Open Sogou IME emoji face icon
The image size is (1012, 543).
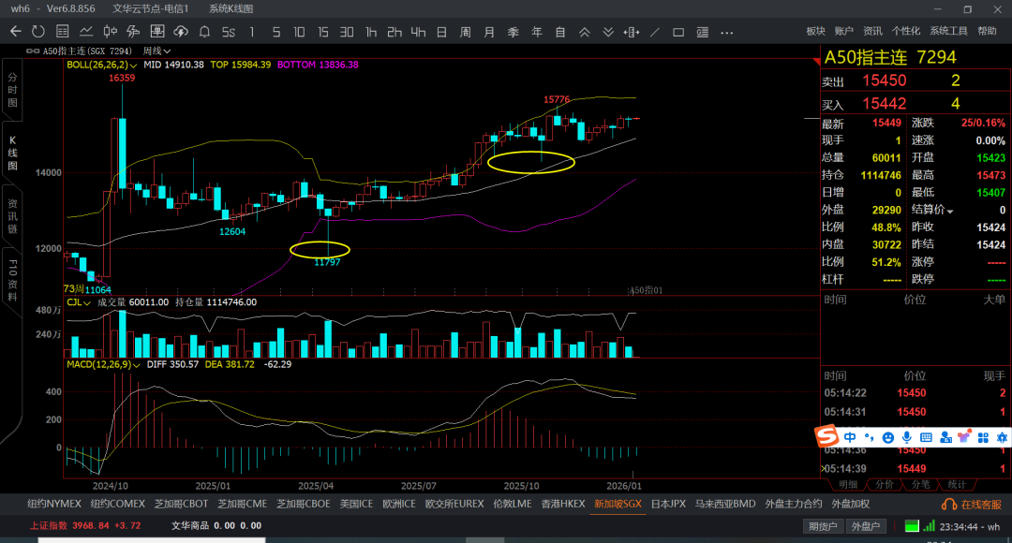pos(888,438)
